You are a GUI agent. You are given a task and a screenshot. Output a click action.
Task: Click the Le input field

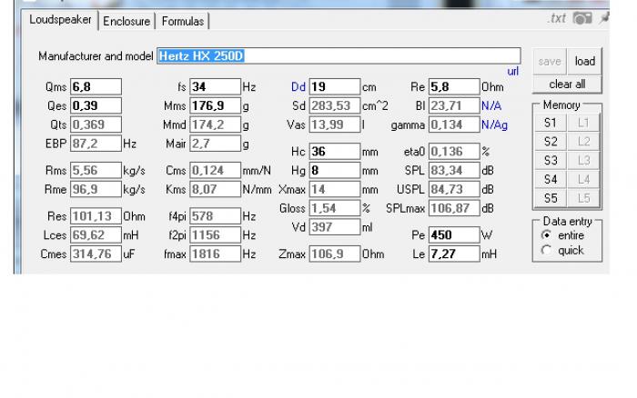[x=454, y=254]
